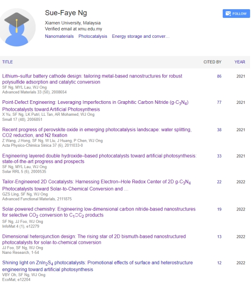Open the Point-Defect Engineering paper
The height and width of the screenshot is (283, 252).
point(95,106)
